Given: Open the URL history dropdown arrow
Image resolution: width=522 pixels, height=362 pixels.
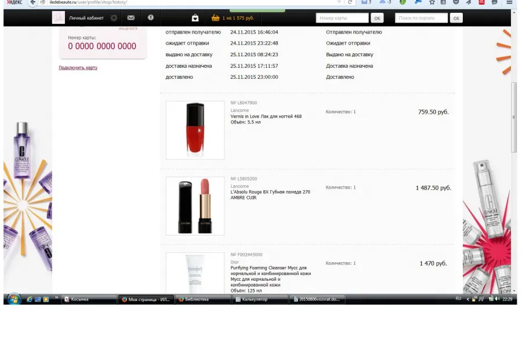Looking at the screenshot, I should [339, 2].
